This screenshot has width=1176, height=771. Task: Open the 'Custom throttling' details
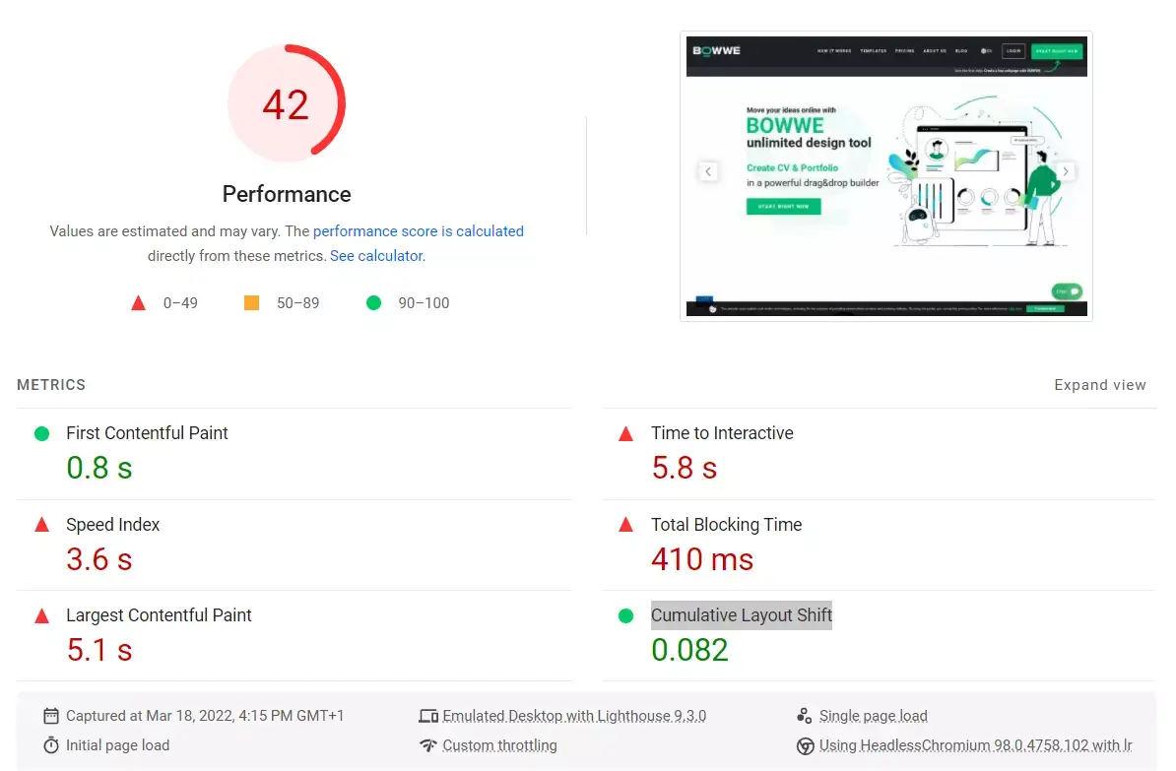[x=499, y=745]
